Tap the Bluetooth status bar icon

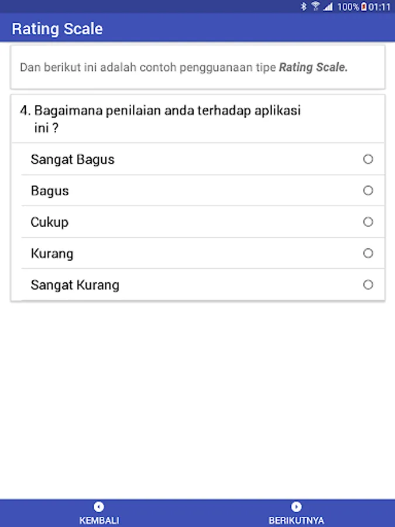pyautogui.click(x=303, y=6)
